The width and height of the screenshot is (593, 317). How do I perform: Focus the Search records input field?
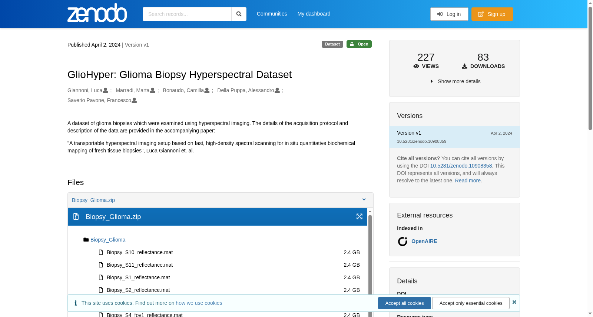click(x=187, y=14)
